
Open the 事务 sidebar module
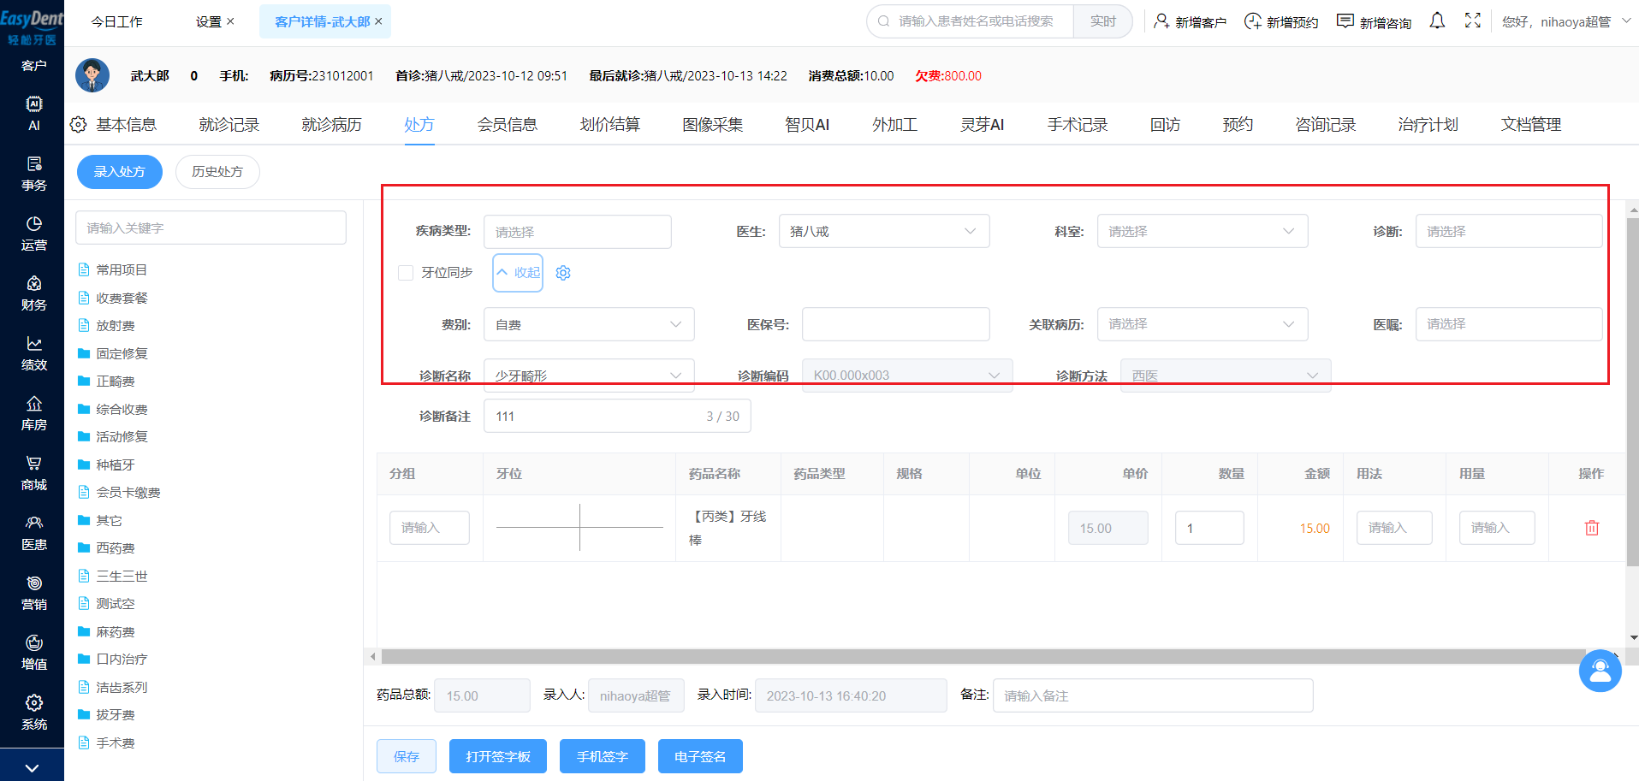point(33,174)
